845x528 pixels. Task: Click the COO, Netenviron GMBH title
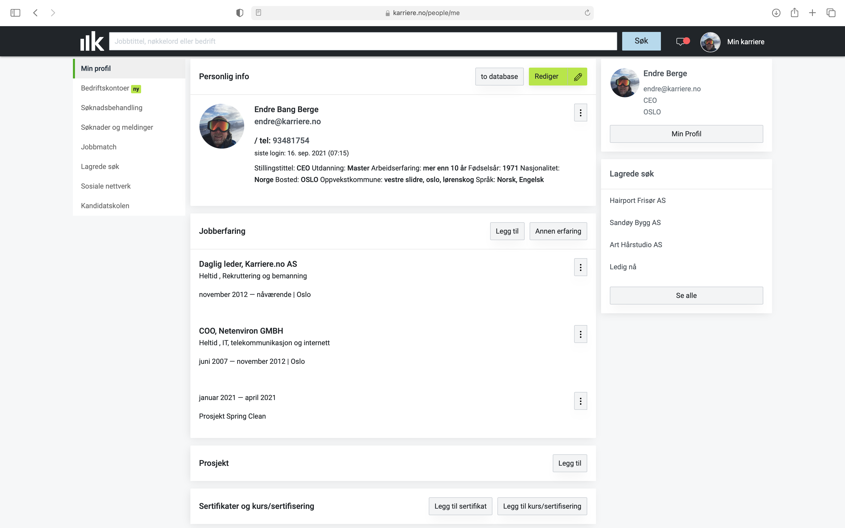click(241, 331)
